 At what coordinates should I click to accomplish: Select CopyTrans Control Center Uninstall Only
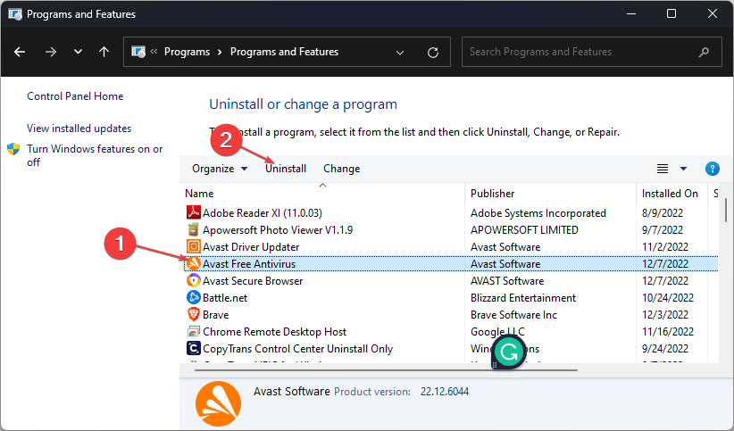pyautogui.click(x=297, y=349)
